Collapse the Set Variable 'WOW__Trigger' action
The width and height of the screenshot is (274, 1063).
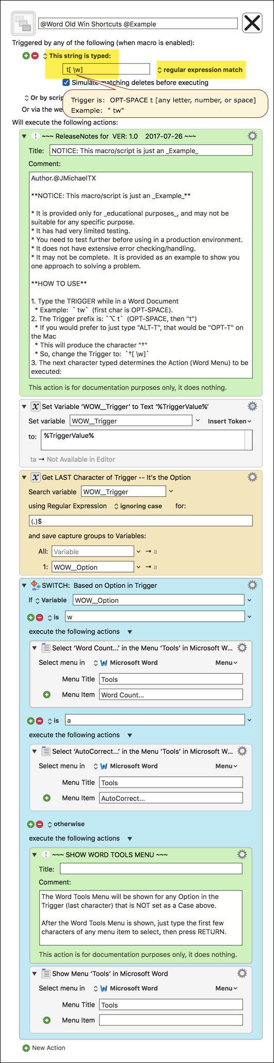24,406
